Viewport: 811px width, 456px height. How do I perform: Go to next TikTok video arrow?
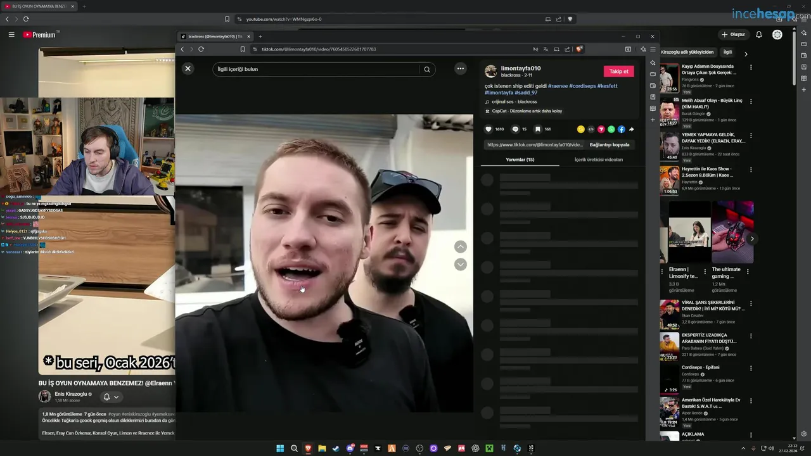pos(461,264)
